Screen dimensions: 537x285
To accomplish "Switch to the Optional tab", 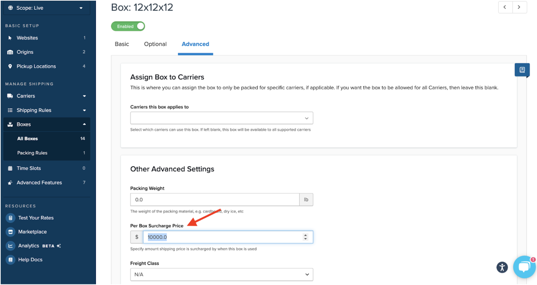I will [155, 44].
